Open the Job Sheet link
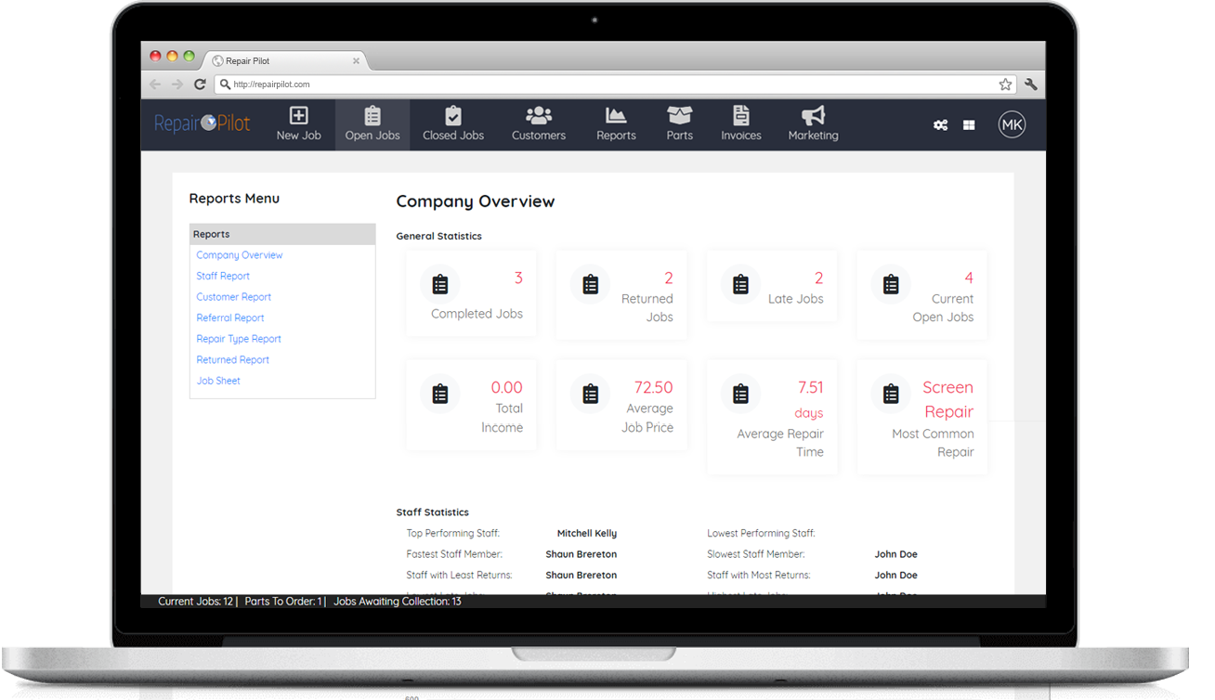This screenshot has height=700, width=1215. 218,381
